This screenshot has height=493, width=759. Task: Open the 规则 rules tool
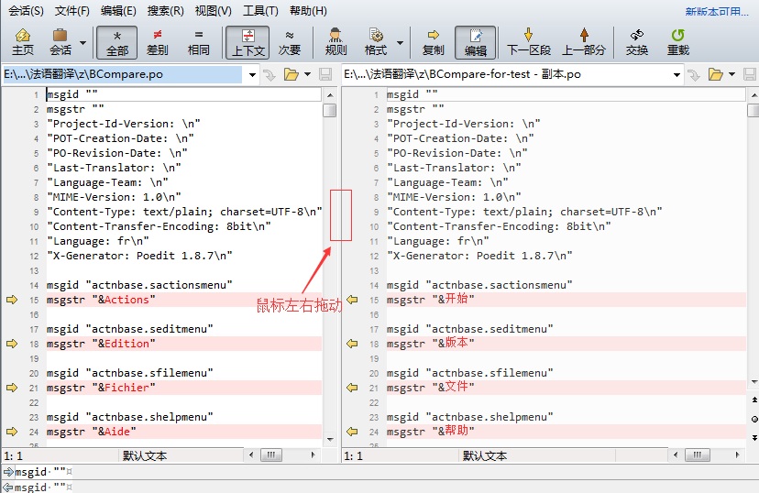coord(335,42)
